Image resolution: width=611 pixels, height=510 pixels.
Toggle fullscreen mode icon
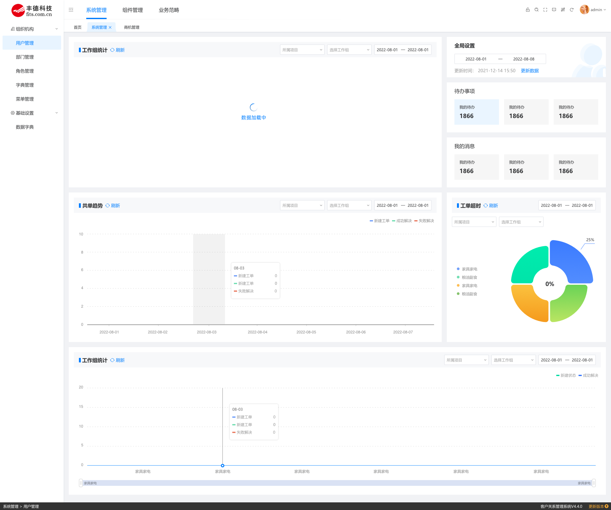click(x=545, y=10)
